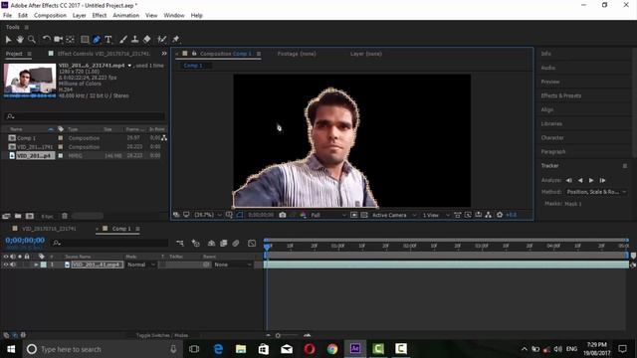Select the Project panel video thumbnail
The height and width of the screenshot is (358, 637).
30,81
